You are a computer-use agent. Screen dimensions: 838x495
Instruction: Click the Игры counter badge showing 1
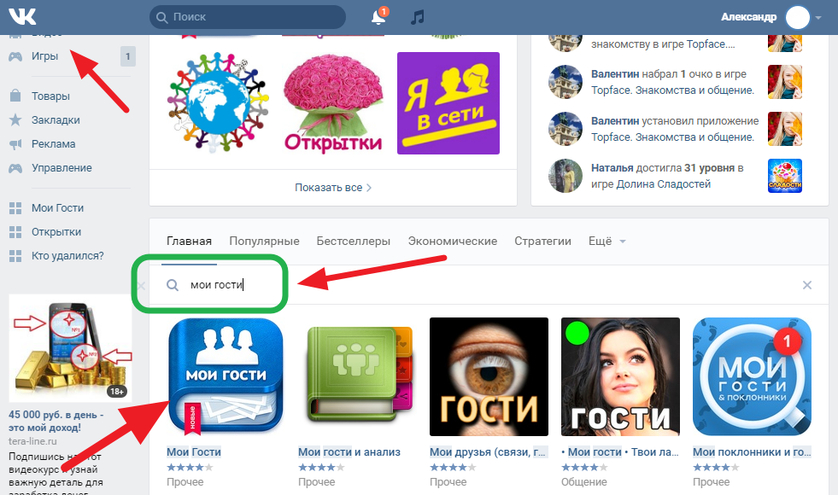pyautogui.click(x=128, y=56)
